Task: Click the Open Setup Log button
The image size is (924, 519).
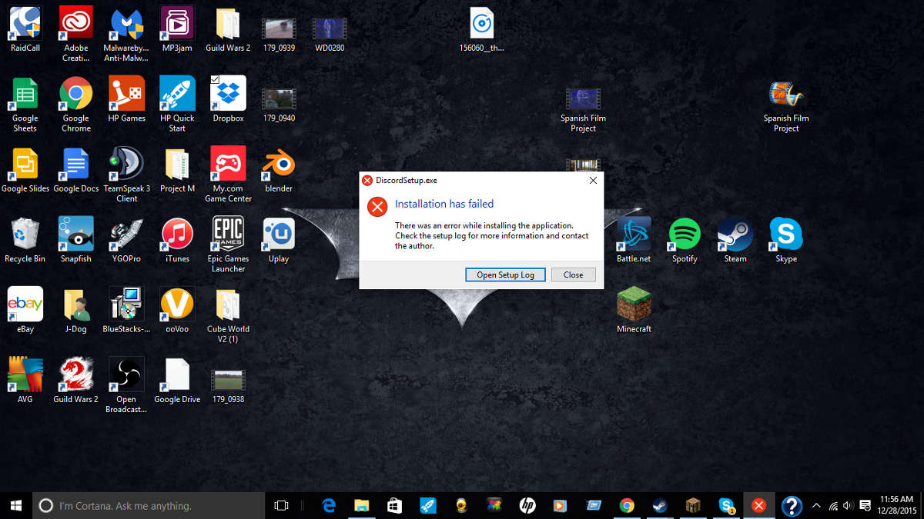Action: tap(505, 274)
